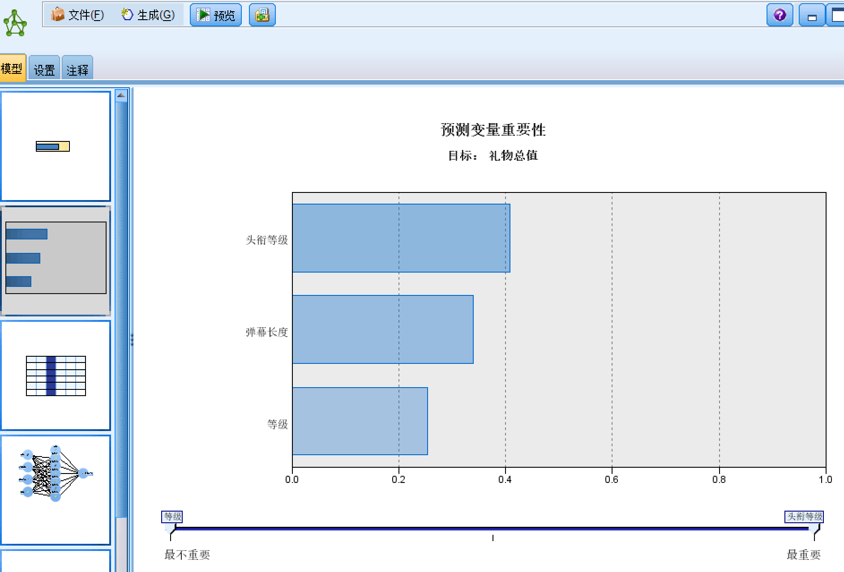The height and width of the screenshot is (572, 844).
Task: Click the 预览 preview button
Action: (x=216, y=15)
